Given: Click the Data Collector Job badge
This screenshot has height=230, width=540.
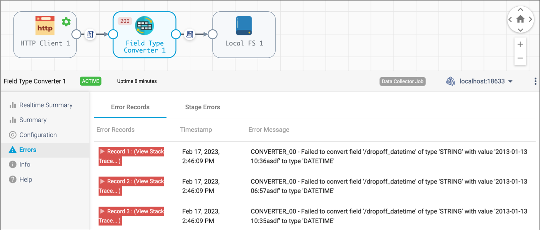Looking at the screenshot, I should [402, 81].
